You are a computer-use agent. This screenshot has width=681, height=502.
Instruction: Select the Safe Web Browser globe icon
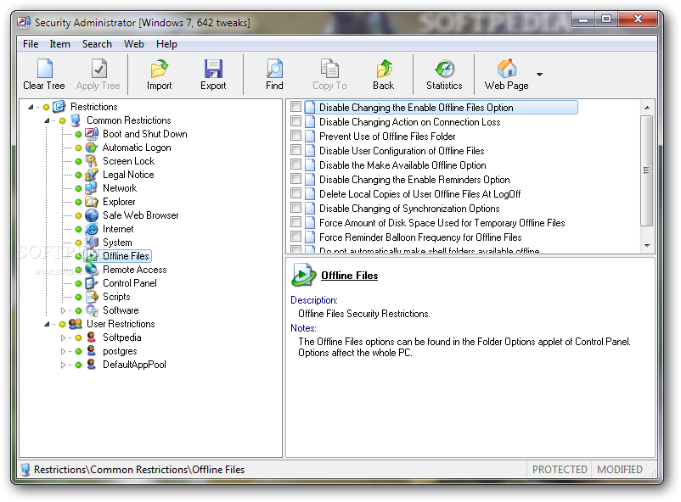92,215
